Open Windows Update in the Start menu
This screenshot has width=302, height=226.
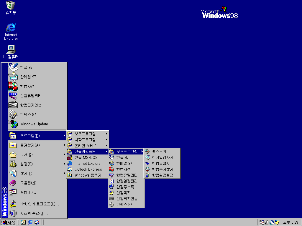37,124
